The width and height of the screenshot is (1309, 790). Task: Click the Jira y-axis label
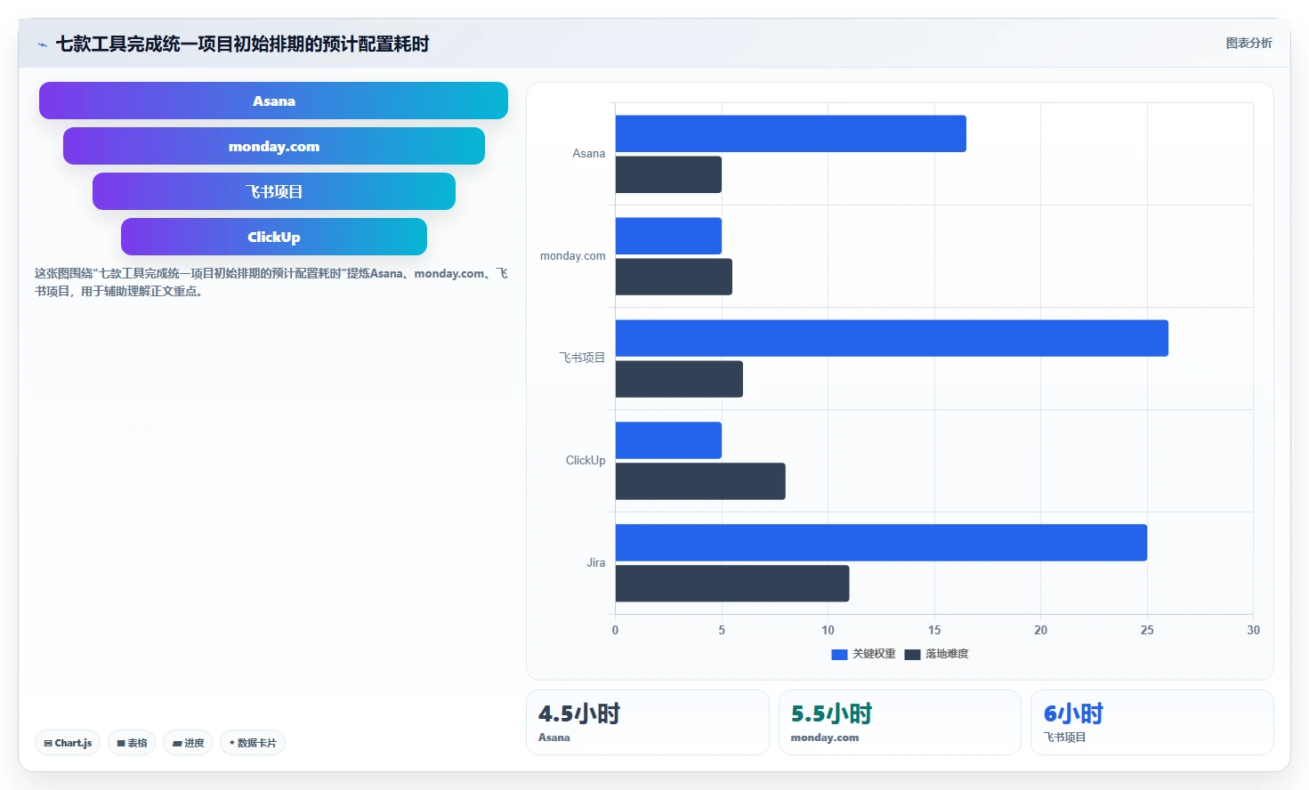coord(596,563)
